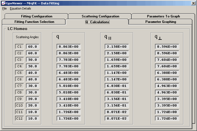Click the q perpendicular value in row C7
Screen dimensions: 197x131
(x=167, y=86)
